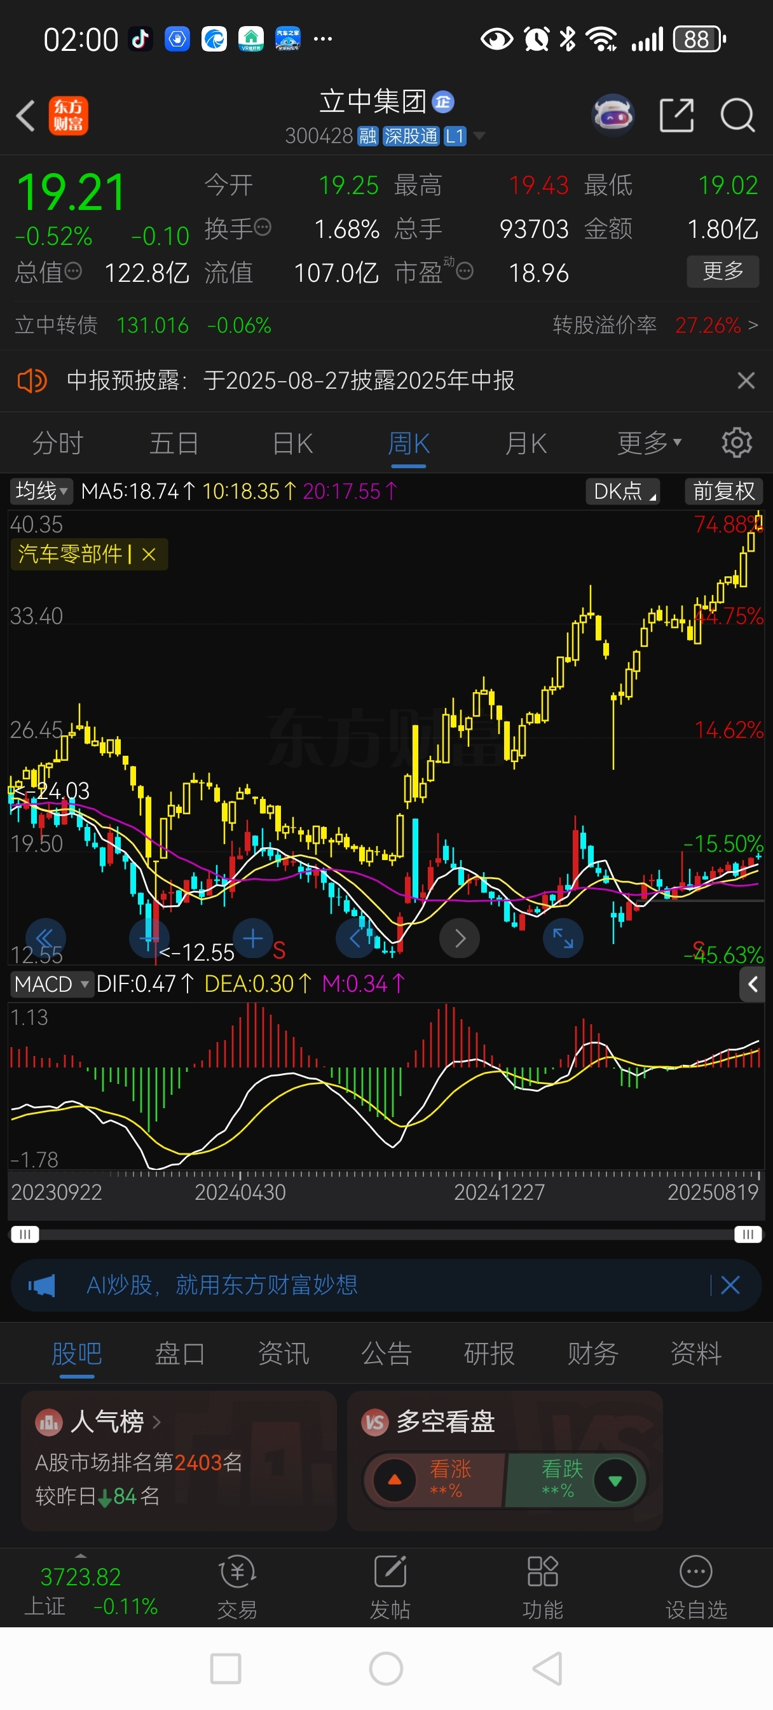Jump to earliest data double-arrow button
The image size is (773, 1710).
tap(45, 938)
